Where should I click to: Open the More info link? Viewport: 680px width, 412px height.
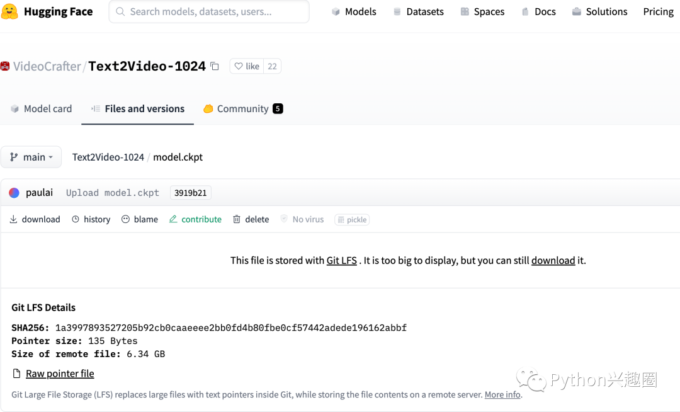coord(502,394)
